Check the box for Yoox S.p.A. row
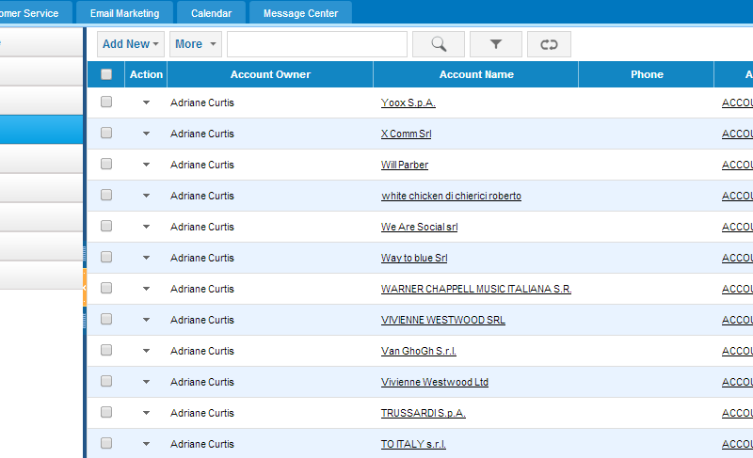Viewport: 753px width, 458px height. (x=106, y=102)
